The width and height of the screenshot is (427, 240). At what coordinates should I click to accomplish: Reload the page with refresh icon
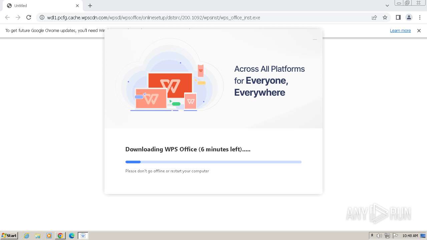(29, 17)
